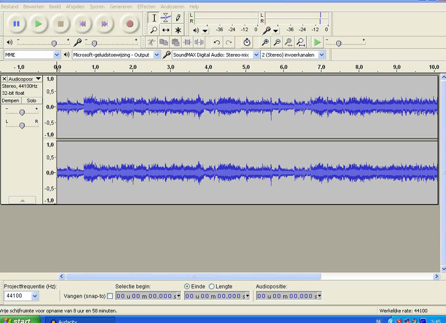Image resolution: width=446 pixels, height=323 pixels.
Task: Trim audio outside the selection
Action: [187, 42]
